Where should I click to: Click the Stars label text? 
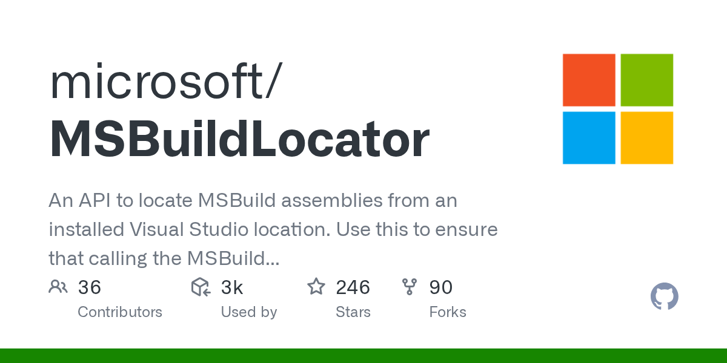[353, 312]
